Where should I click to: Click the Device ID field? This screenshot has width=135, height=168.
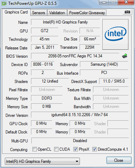point(43,64)
